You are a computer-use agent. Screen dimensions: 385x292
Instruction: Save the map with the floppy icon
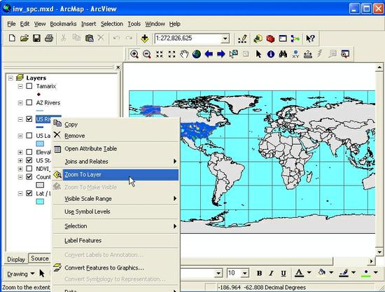click(x=36, y=39)
